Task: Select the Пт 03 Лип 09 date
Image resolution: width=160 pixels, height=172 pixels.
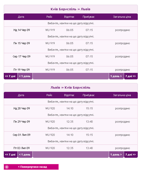Action: click(21, 148)
